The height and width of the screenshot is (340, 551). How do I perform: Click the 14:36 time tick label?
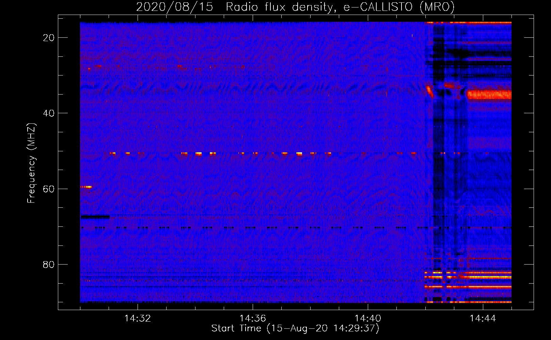(x=253, y=319)
